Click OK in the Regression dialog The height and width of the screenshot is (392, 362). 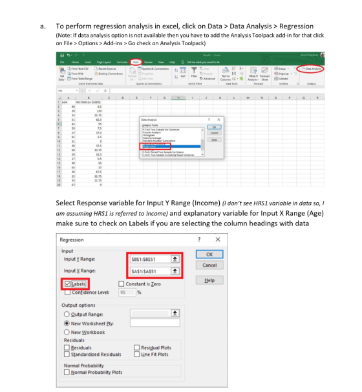click(x=209, y=254)
